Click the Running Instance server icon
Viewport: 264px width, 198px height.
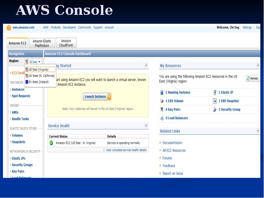162,92
